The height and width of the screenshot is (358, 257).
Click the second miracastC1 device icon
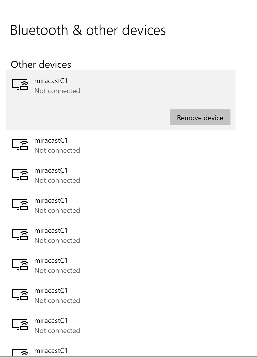(20, 144)
